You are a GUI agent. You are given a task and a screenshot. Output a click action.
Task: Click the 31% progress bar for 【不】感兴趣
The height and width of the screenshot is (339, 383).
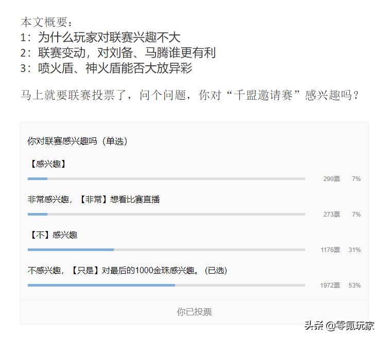tap(166, 250)
